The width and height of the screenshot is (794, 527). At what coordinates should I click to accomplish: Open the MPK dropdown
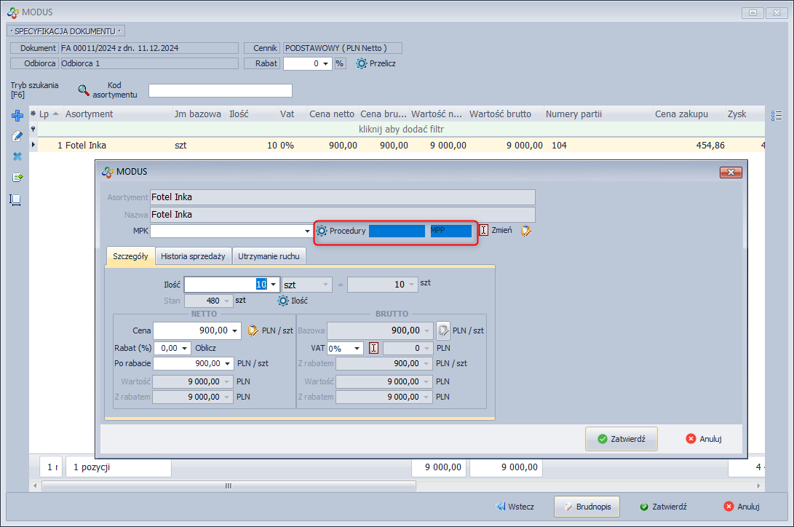pos(308,231)
